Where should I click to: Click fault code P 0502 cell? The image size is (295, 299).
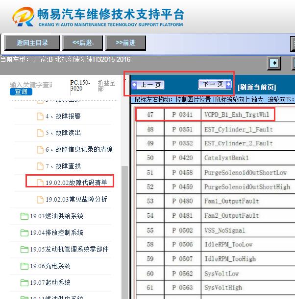[x=182, y=230]
